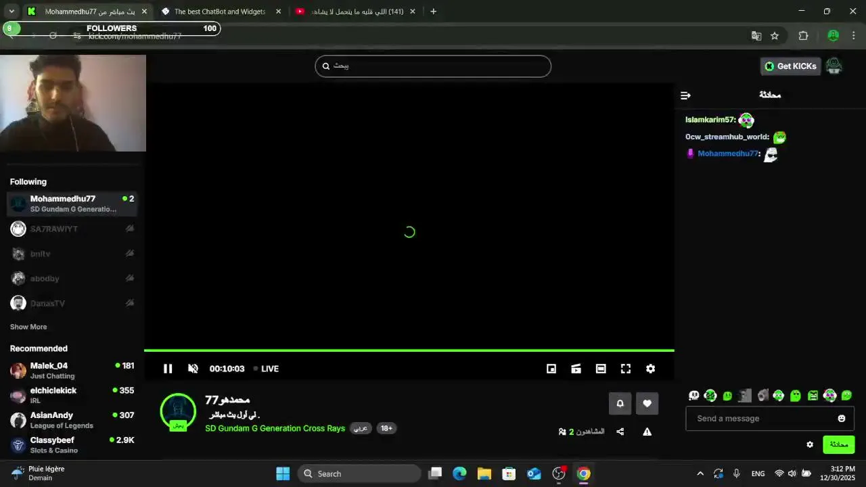The width and height of the screenshot is (866, 487).
Task: Open the tab search dropdown
Action: click(x=12, y=11)
